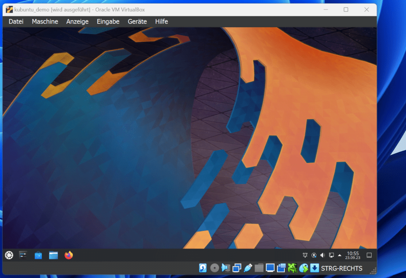Click the USB devices status icon

[248, 268]
